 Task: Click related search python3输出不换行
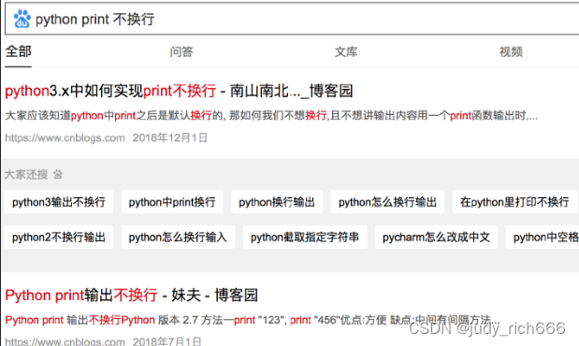pos(59,202)
